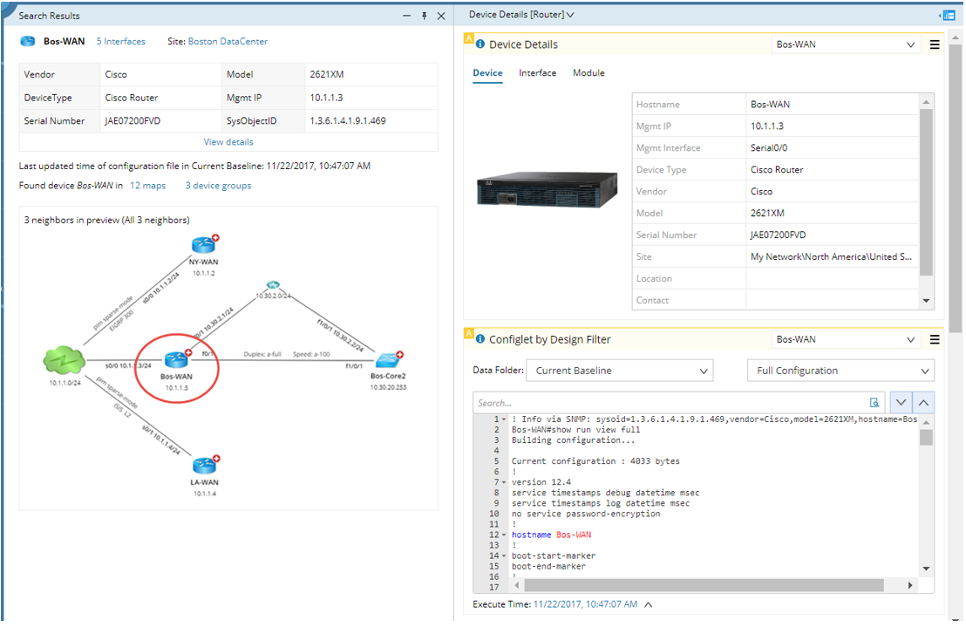Expand the Data Folder Current Baseline dropdown
This screenshot has height=627, width=966.
619,371
